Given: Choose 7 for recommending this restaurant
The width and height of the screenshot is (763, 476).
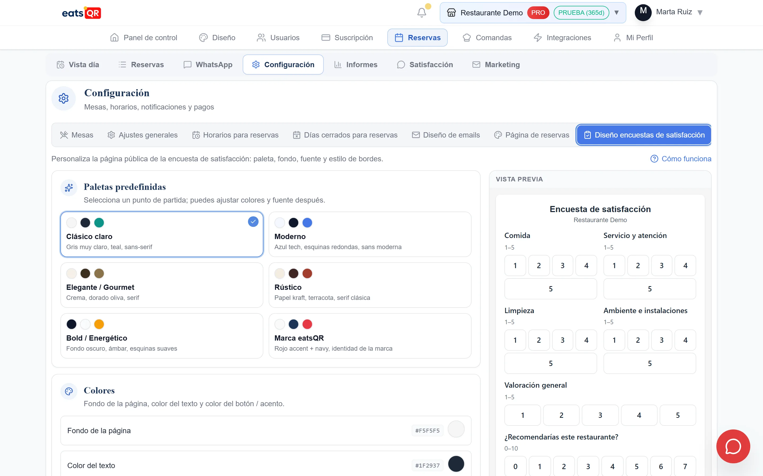Looking at the screenshot, I should pyautogui.click(x=685, y=466).
